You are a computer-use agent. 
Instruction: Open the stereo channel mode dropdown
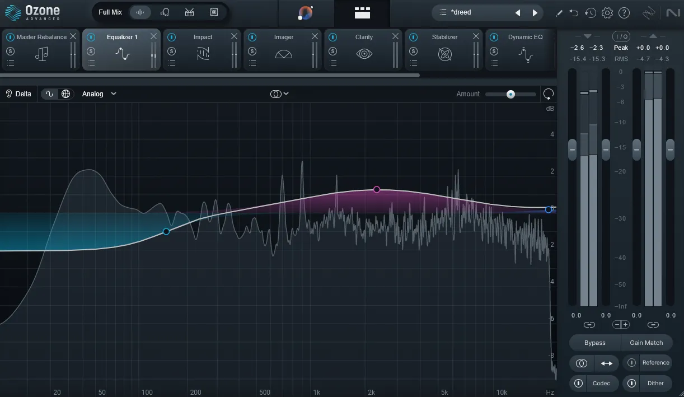tap(279, 94)
